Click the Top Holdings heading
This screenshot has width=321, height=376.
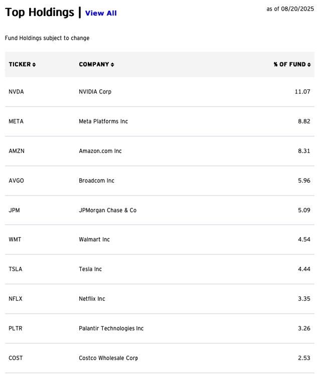click(x=40, y=12)
